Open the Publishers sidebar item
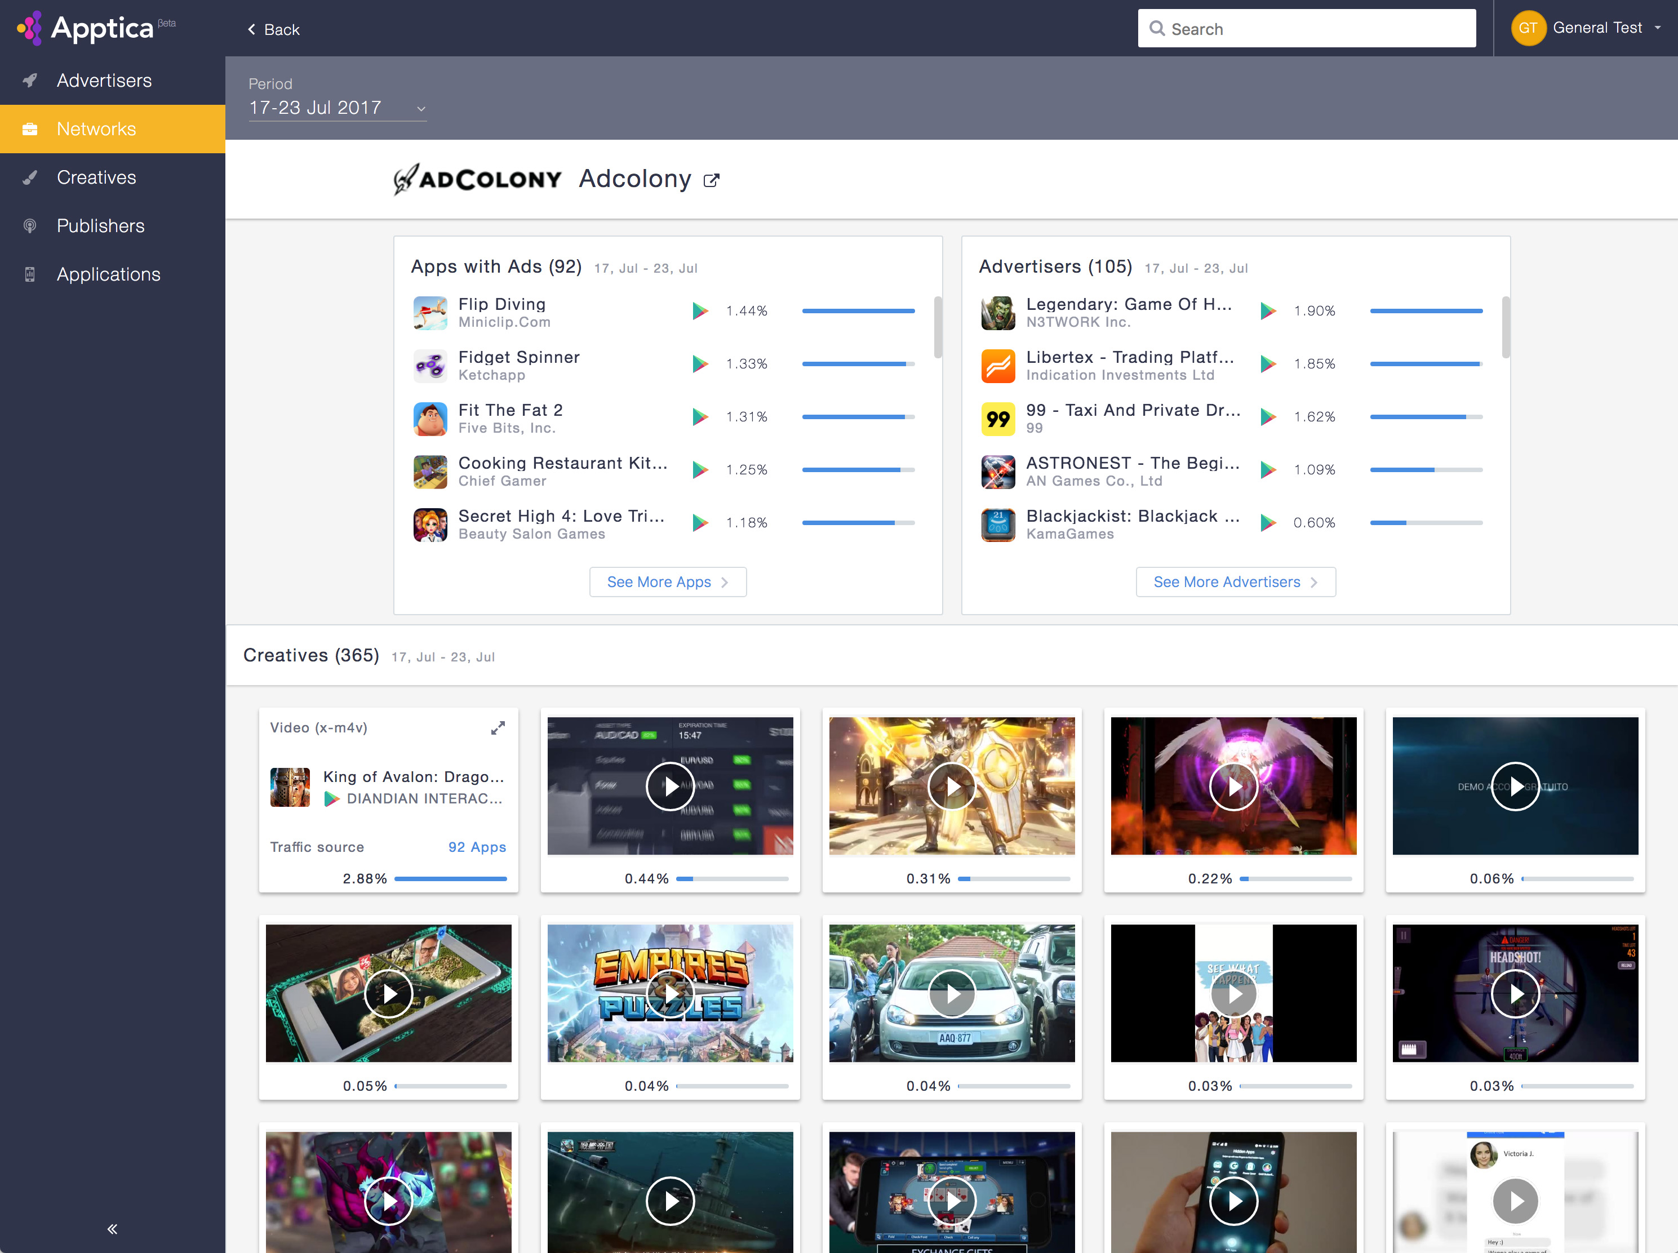Viewport: 1678px width, 1253px height. (112, 226)
